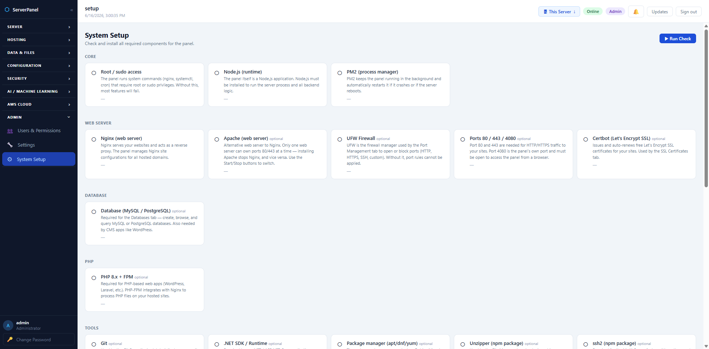The height and width of the screenshot is (349, 709).
Task: Select the PM2 (process manager) status circle
Action: point(340,73)
